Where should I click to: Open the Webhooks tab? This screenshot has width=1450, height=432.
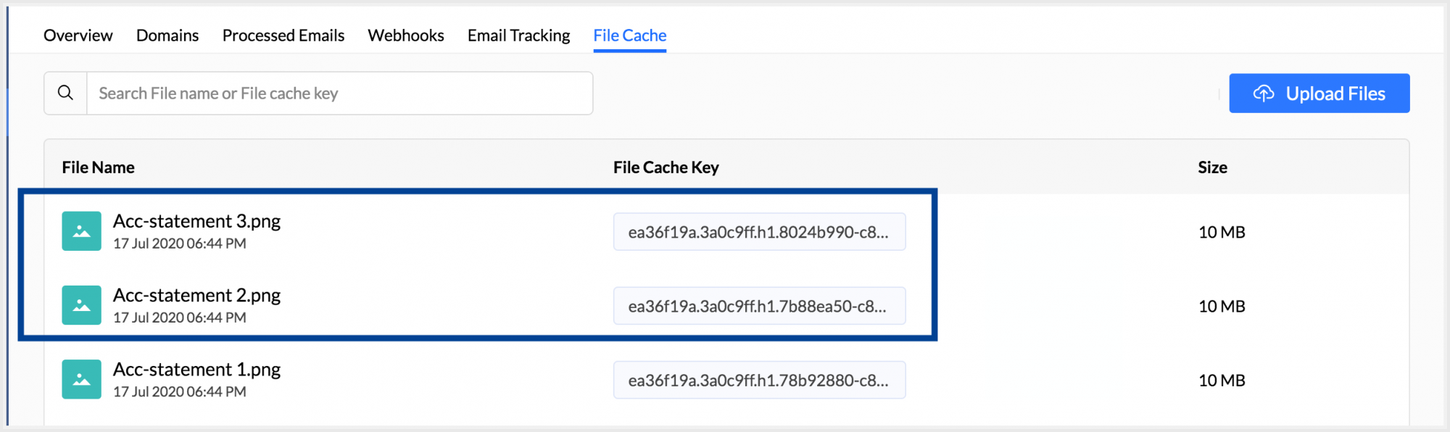pos(406,36)
